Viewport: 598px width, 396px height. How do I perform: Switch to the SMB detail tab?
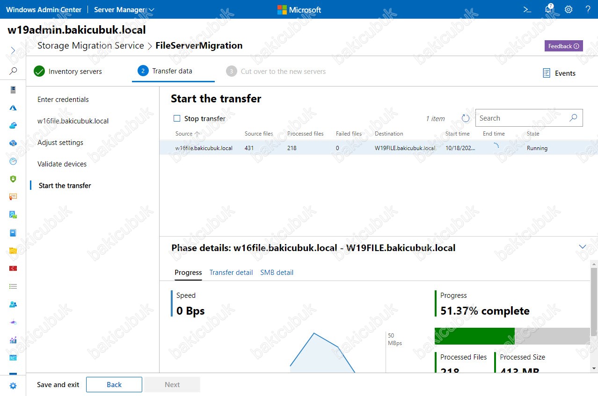tap(277, 273)
